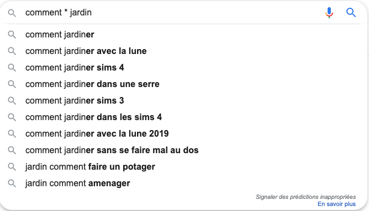The height and width of the screenshot is (211, 369).
Task: Select suggestion 'comment jardiner avec la lune'
Action: pos(183,51)
